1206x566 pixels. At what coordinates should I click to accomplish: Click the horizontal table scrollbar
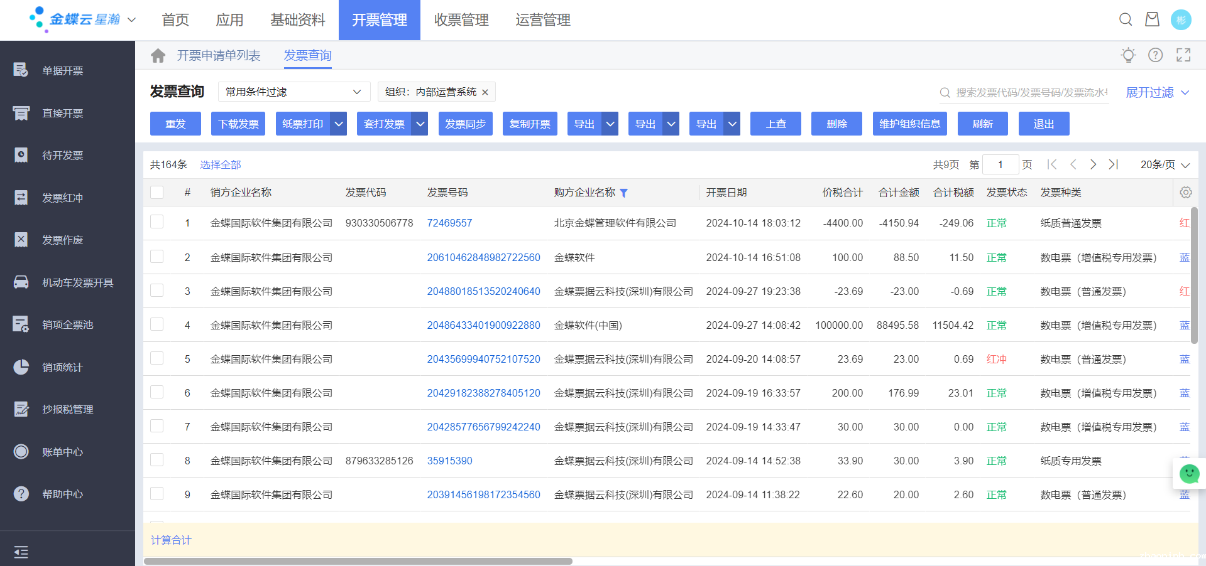point(358,561)
